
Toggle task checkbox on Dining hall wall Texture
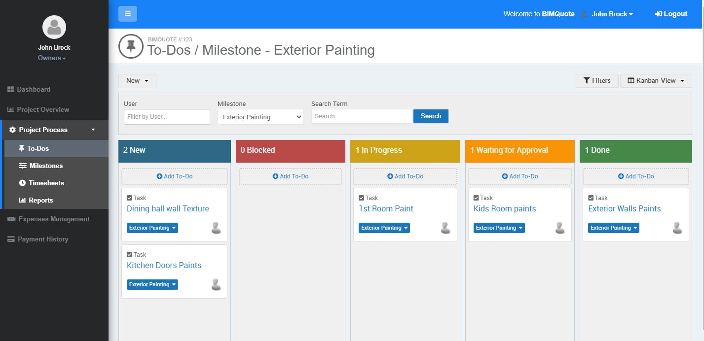129,198
